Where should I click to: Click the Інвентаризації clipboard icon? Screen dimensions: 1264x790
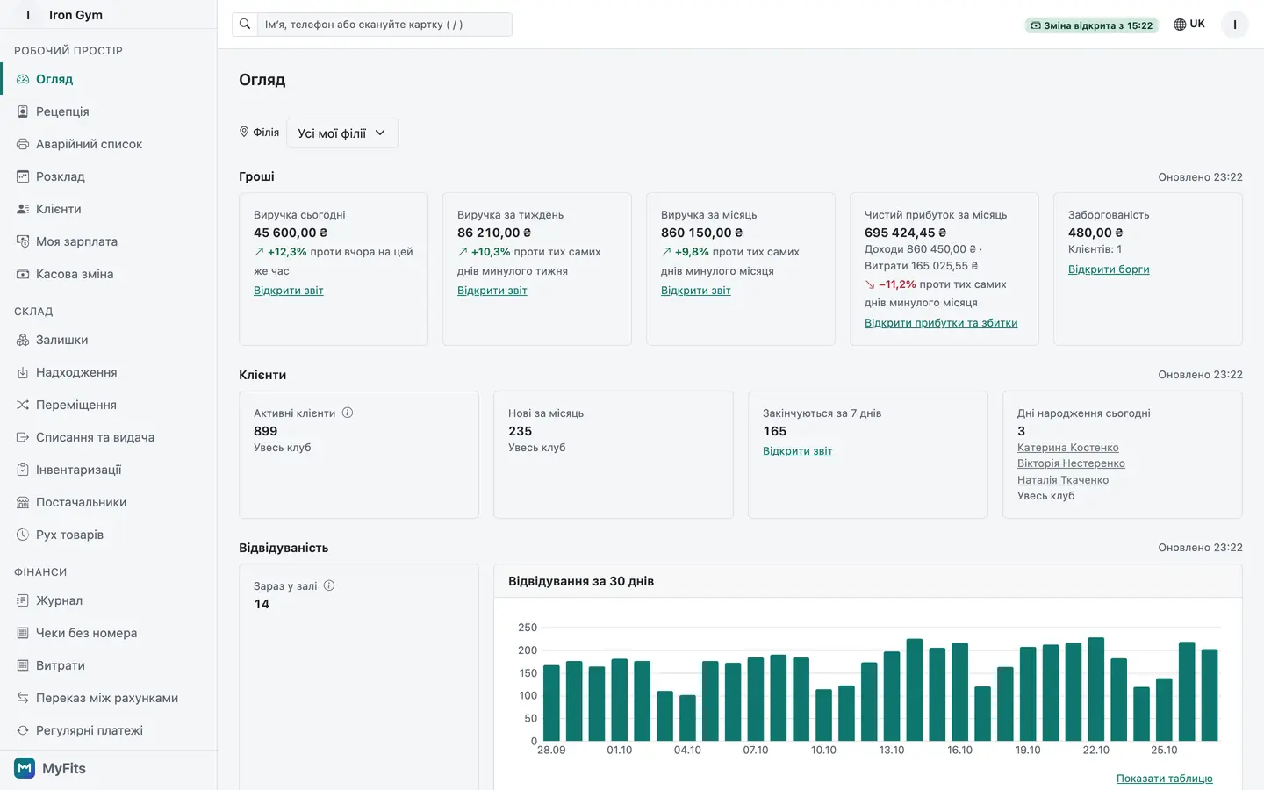(23, 470)
